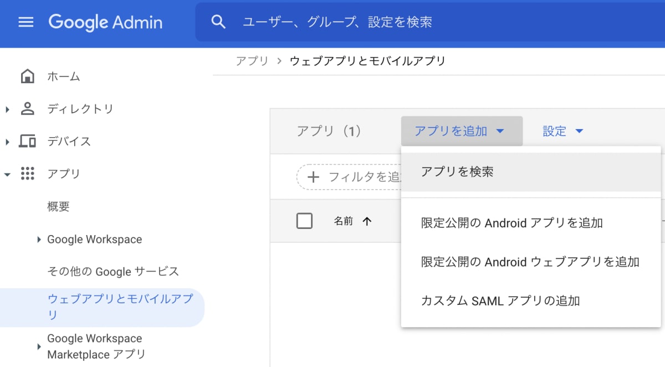This screenshot has width=665, height=367.
Task: Click the 名前 column header
Action: 344,221
